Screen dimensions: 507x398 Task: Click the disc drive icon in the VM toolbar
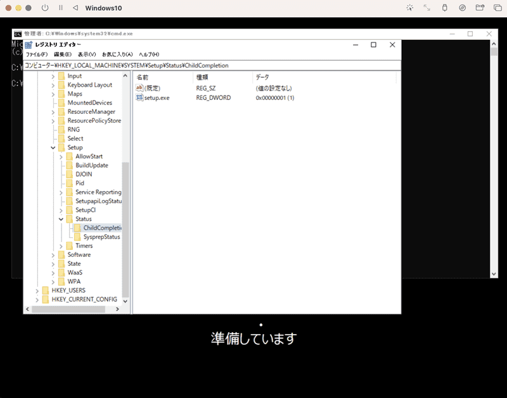[463, 8]
